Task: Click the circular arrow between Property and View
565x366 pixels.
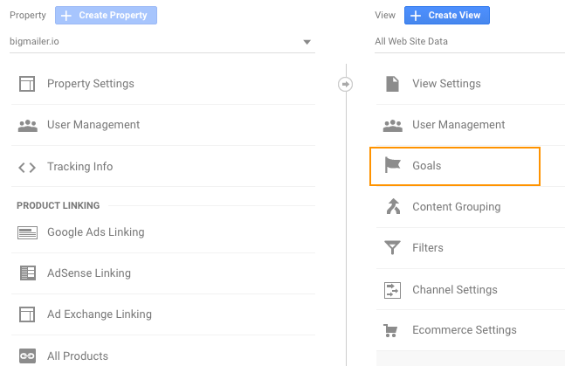Action: (x=345, y=85)
